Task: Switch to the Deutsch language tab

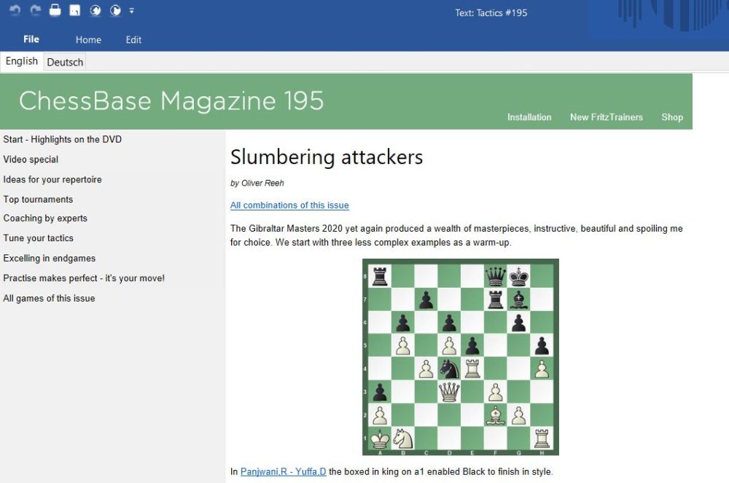Action: (x=65, y=62)
